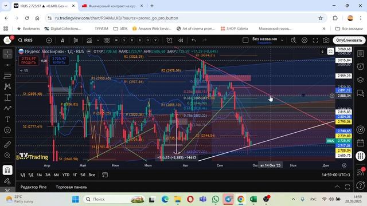
Task: Select the crosshair cursor tool
Action: [7, 54]
